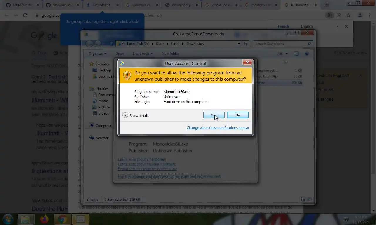
Task: Click the Search Downloads field
Action: pos(283,44)
